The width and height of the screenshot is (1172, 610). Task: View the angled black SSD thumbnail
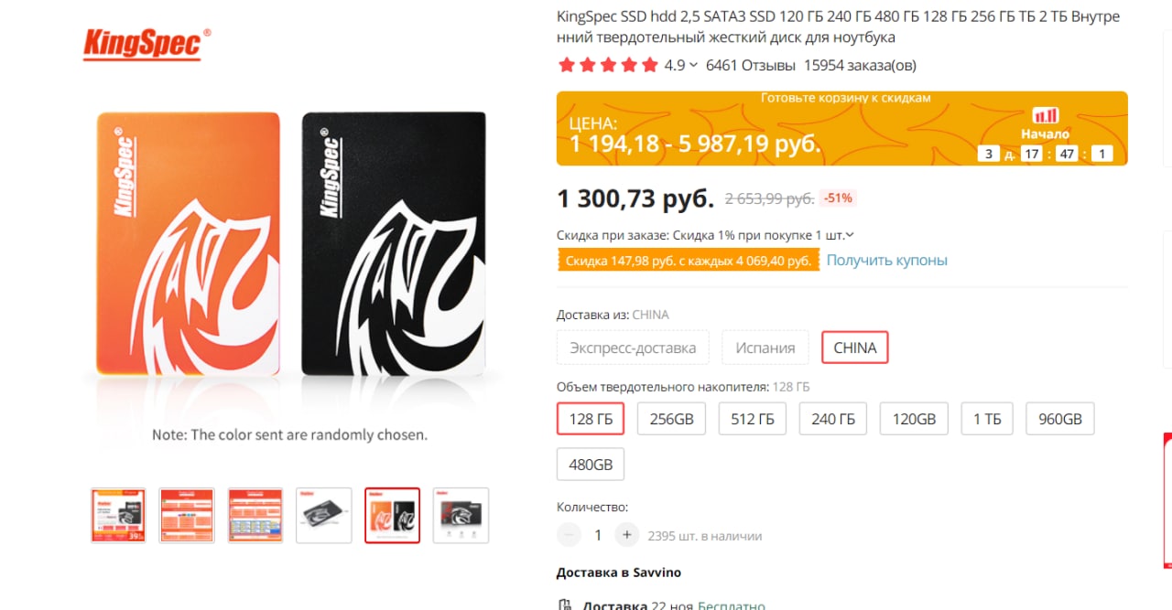(324, 516)
